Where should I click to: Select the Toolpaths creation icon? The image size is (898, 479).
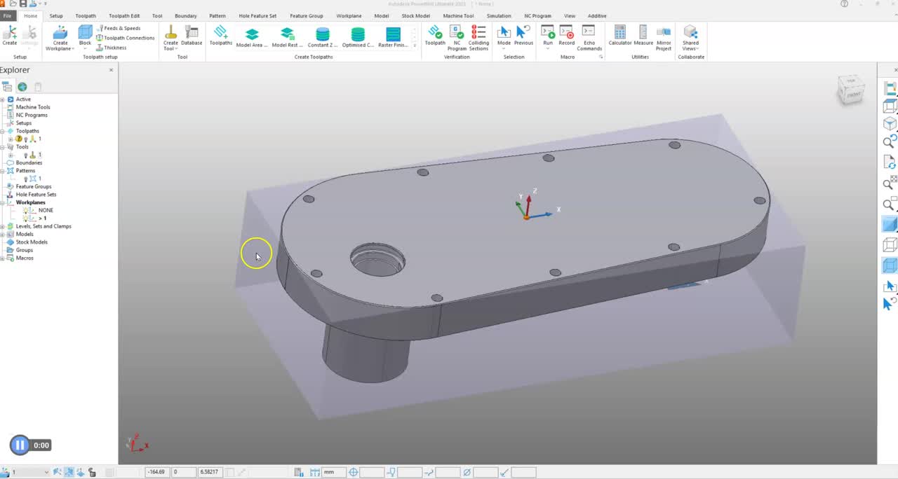pyautogui.click(x=220, y=33)
